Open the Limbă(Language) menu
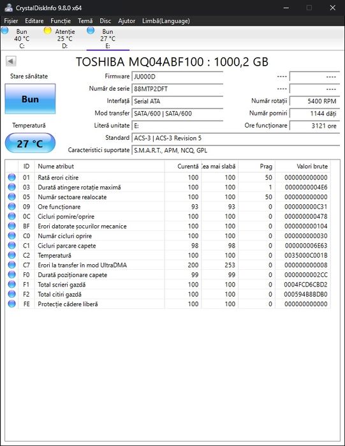345x446 pixels. coord(166,21)
